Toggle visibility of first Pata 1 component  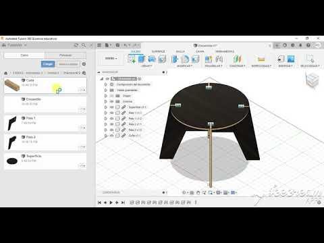click(111, 113)
